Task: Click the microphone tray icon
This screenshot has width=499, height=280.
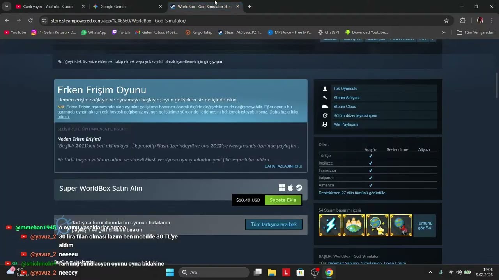Action: point(441,272)
